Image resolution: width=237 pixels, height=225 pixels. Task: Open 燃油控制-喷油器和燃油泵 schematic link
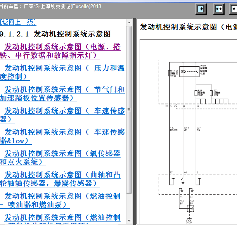60,200
